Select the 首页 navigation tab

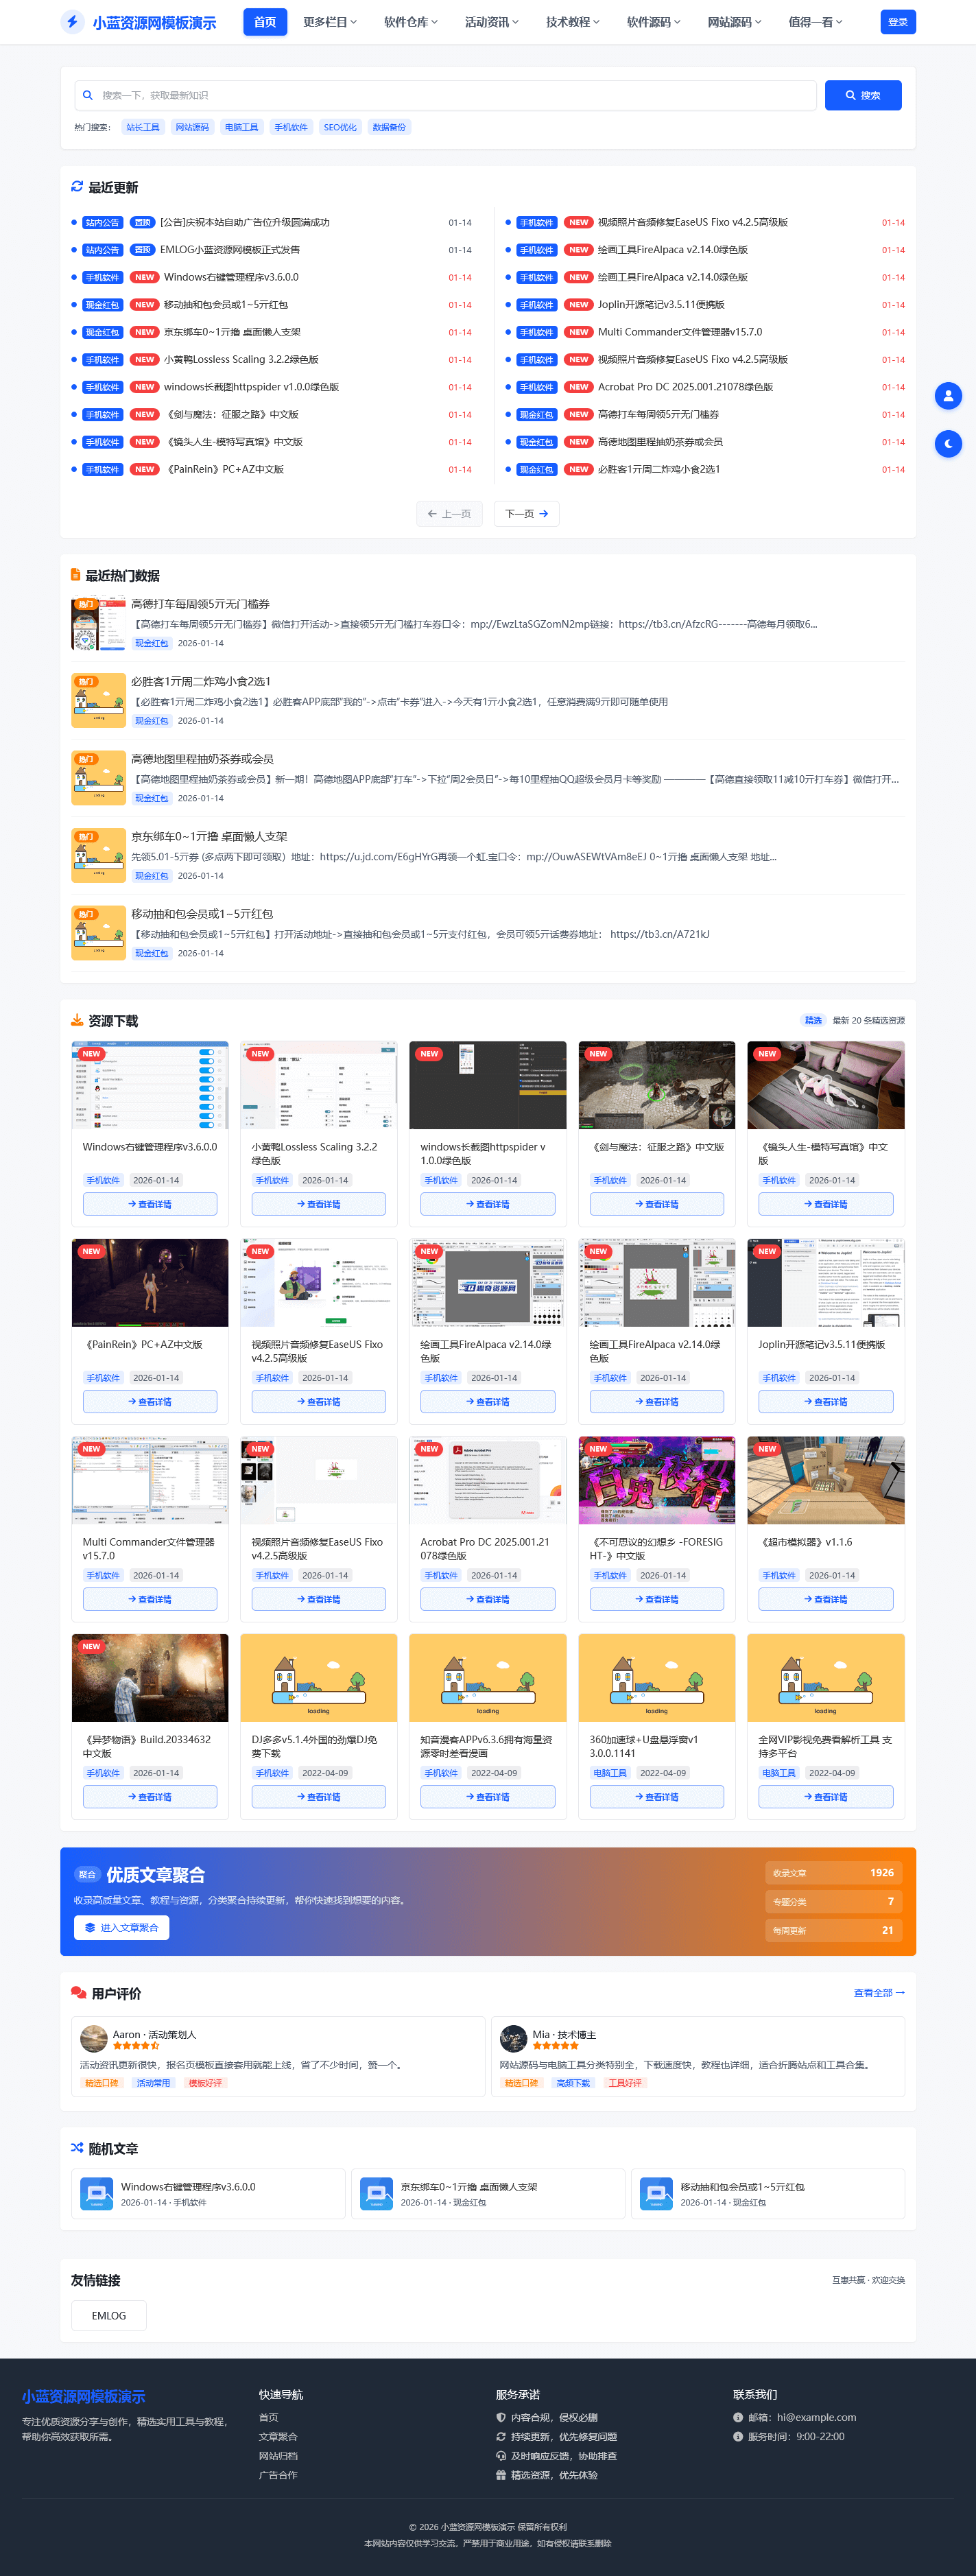(265, 22)
